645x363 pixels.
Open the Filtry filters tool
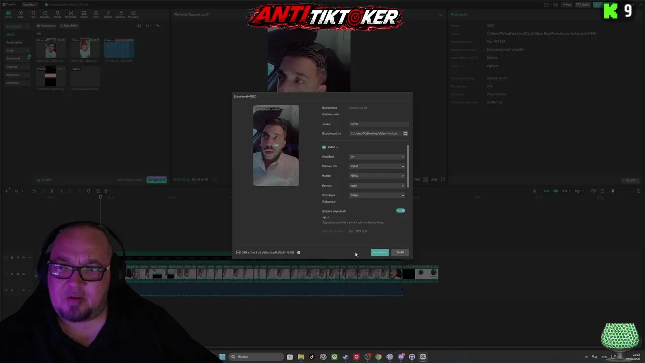point(96,14)
